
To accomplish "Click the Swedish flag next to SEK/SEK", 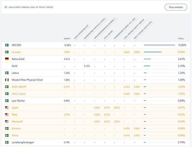I will pyautogui.click(x=7, y=45).
